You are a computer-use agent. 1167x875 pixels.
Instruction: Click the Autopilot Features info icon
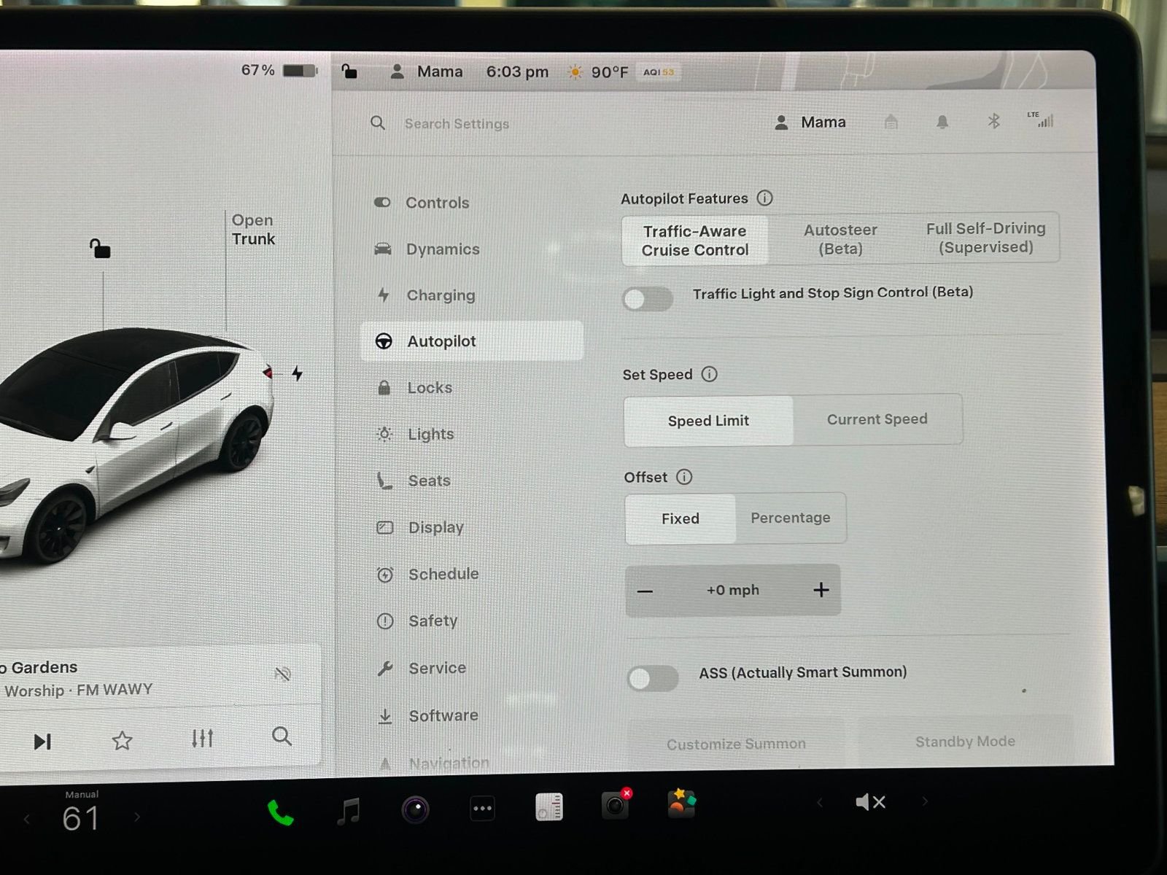pyautogui.click(x=764, y=198)
